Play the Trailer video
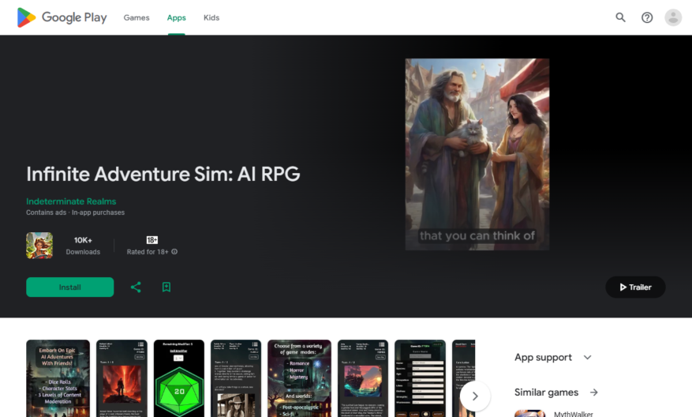 pos(635,287)
